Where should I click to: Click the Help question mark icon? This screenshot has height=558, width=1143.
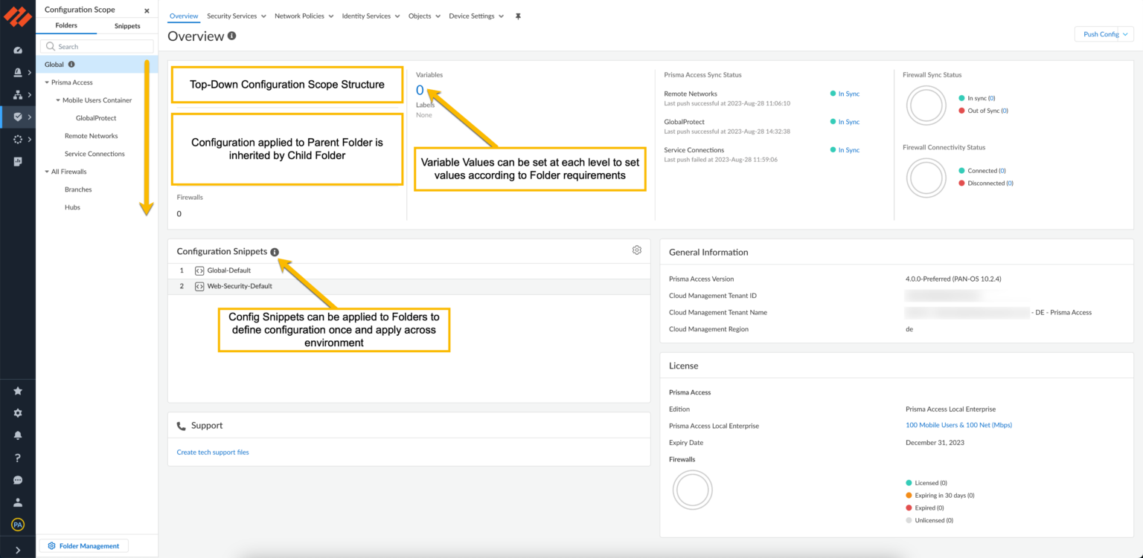click(18, 455)
